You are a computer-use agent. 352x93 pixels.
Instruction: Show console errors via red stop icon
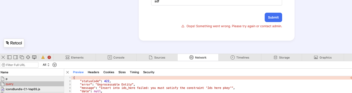(x=49, y=57)
